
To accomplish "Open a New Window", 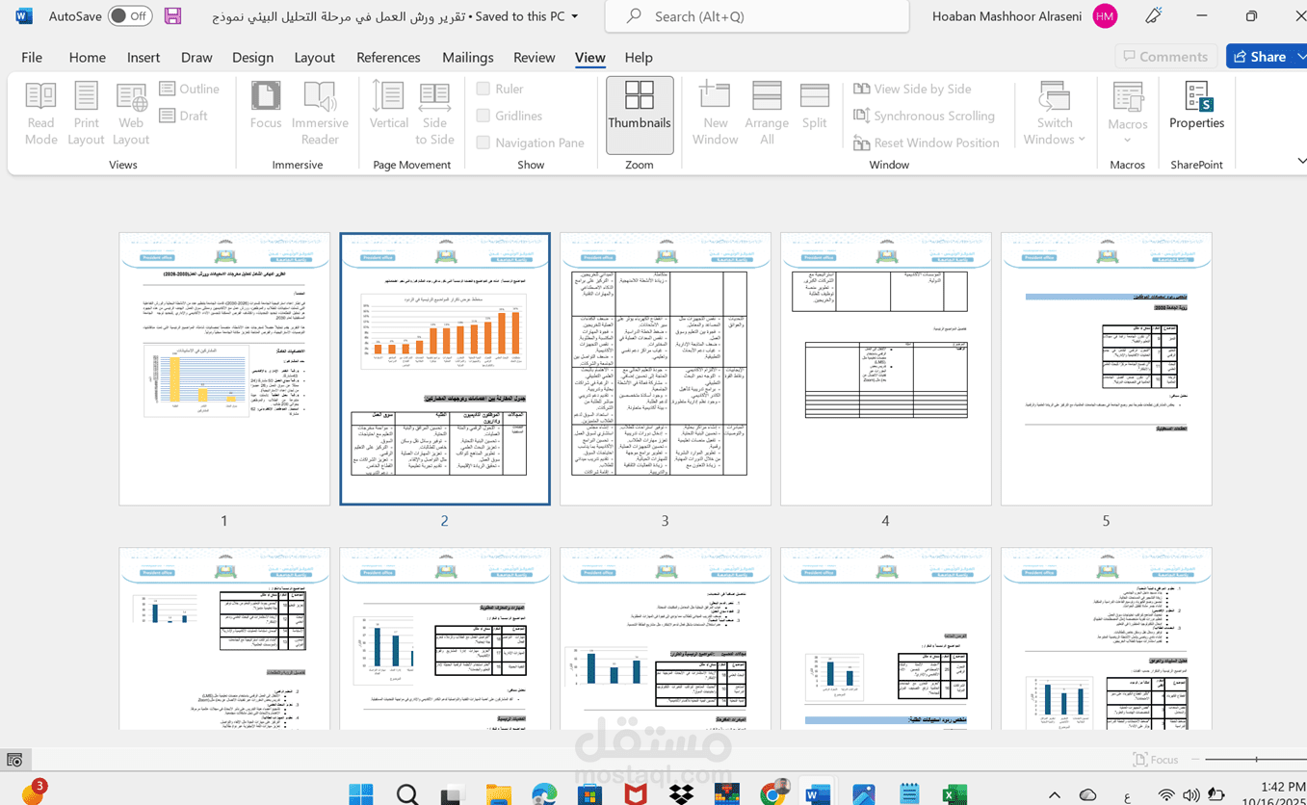I will (x=715, y=114).
